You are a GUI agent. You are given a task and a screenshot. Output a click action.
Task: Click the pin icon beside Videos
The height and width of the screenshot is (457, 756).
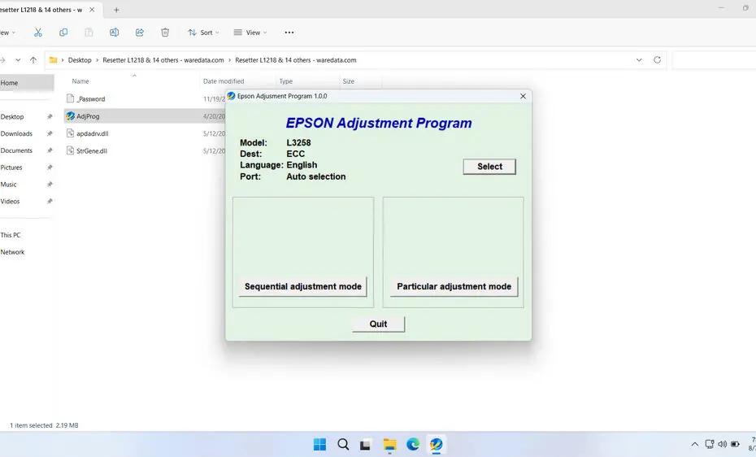click(49, 201)
